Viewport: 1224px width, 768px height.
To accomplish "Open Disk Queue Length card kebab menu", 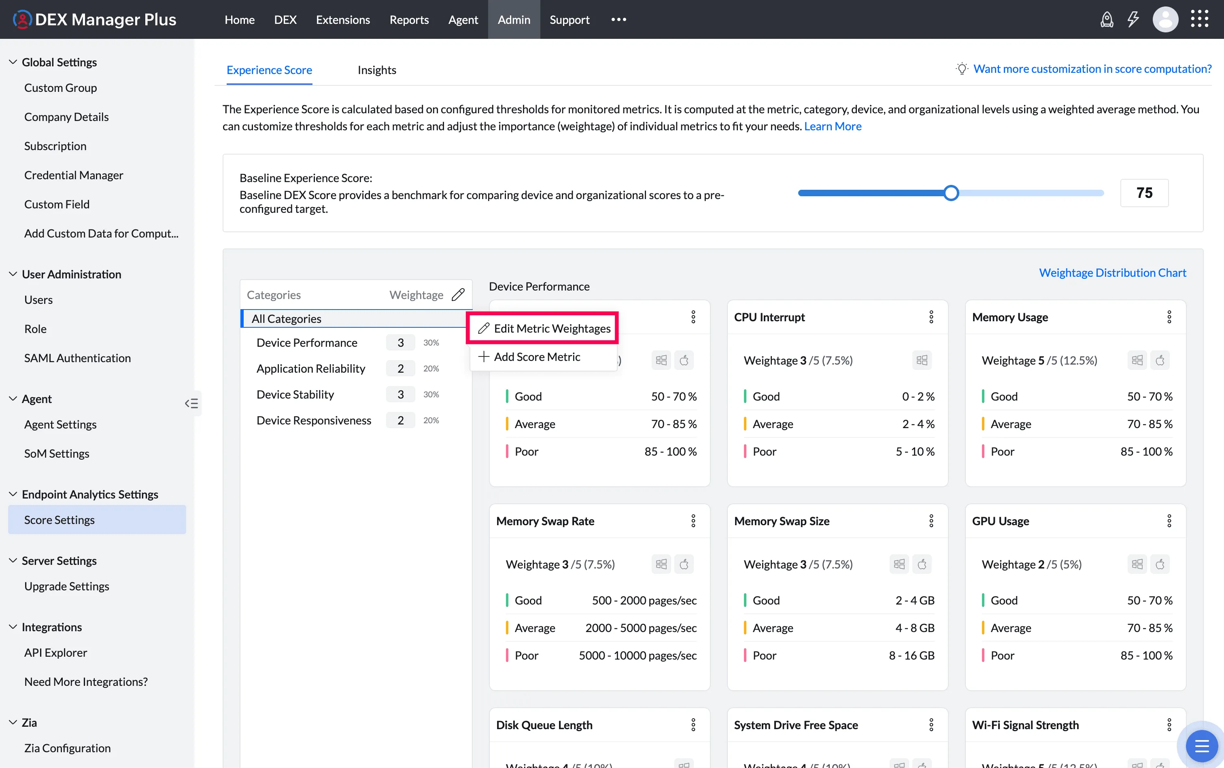I will [x=693, y=725].
